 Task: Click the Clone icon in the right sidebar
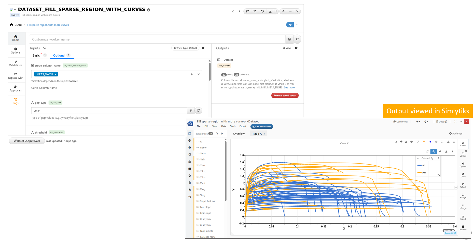(x=463, y=175)
